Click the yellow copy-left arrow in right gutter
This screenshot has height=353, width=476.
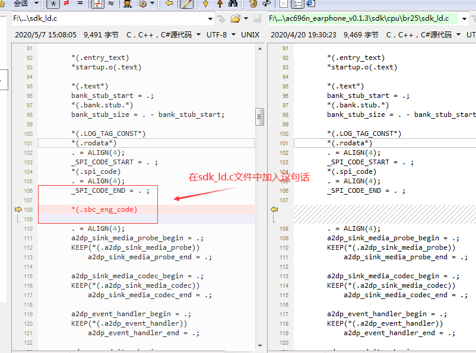(x=274, y=209)
